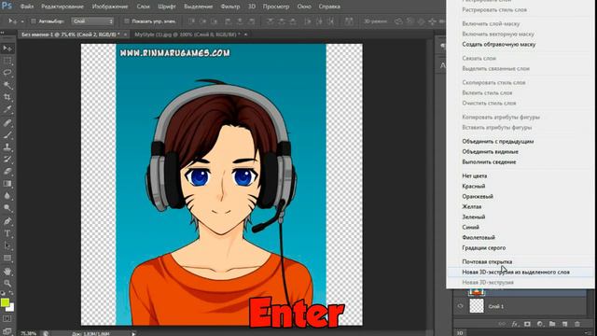
Task: Change screen mode from toolbox bottom
Action: (7, 330)
